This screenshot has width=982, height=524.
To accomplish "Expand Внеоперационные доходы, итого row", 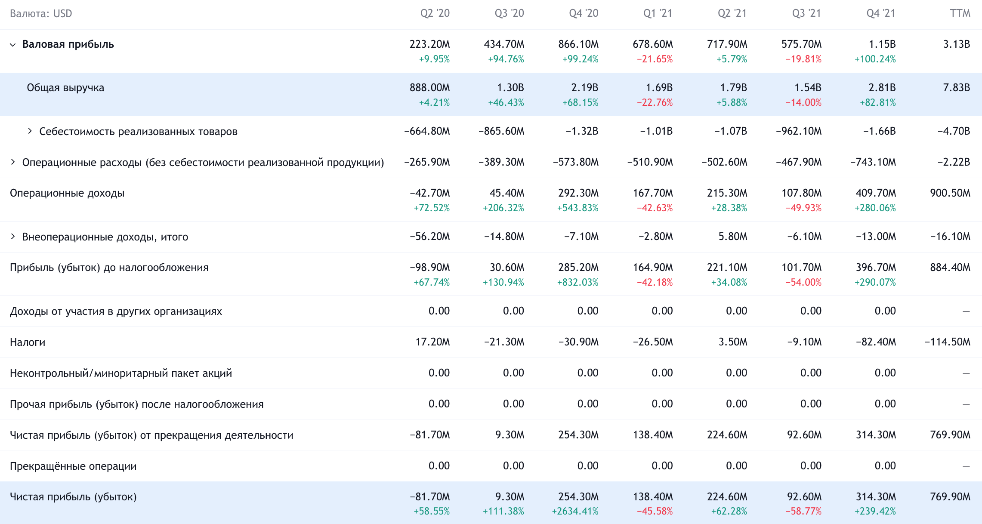I will tap(13, 237).
